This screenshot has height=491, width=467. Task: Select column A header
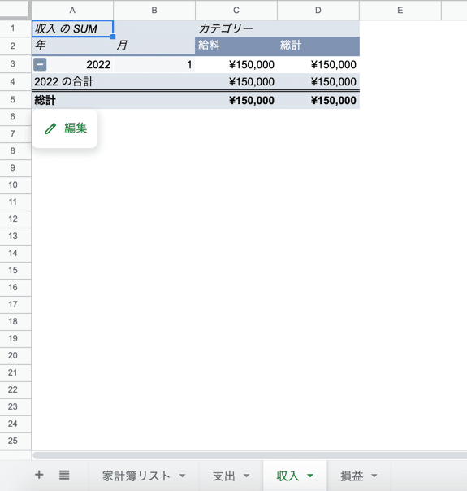(x=72, y=11)
